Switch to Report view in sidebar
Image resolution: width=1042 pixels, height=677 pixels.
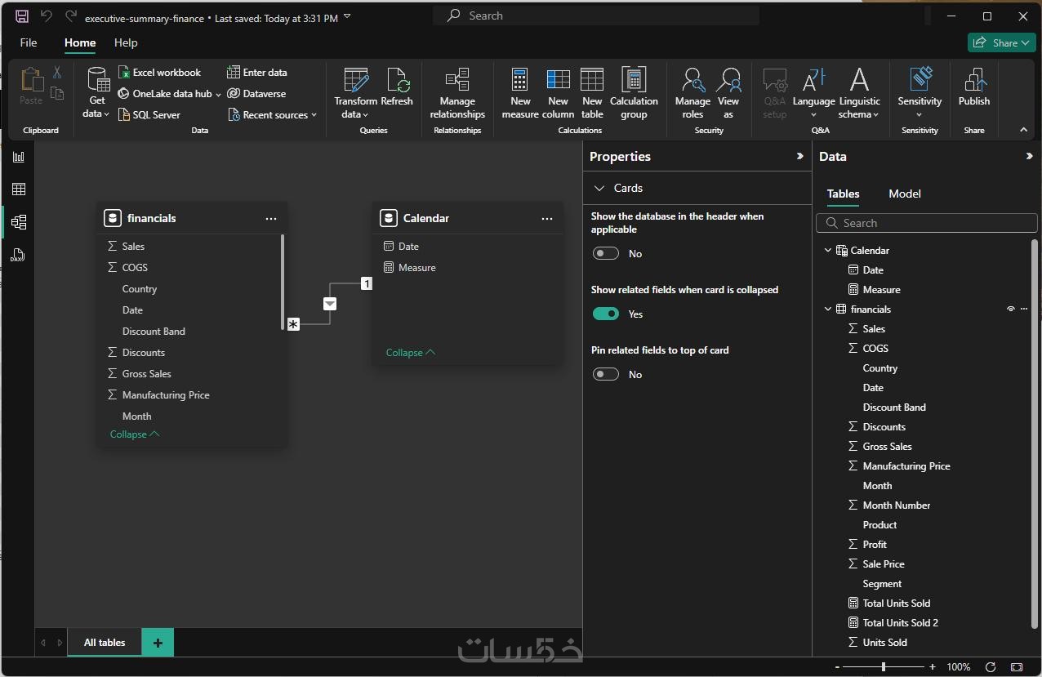pyautogui.click(x=18, y=157)
